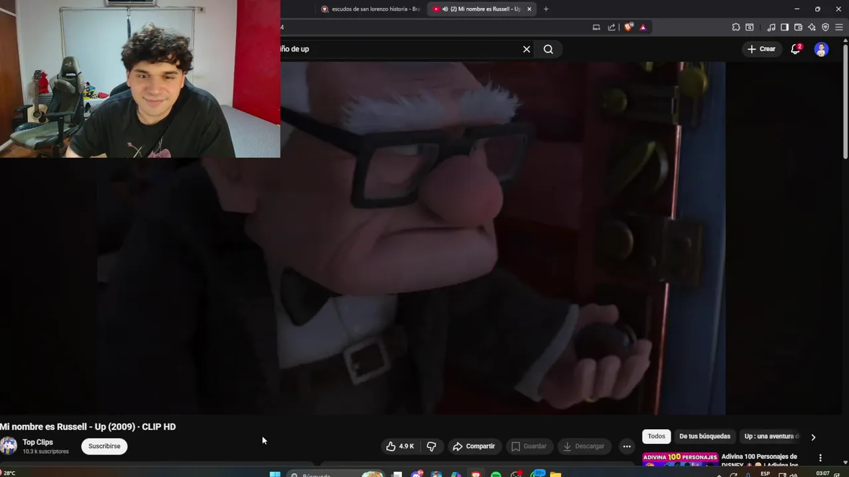Select the De tus búsquedas chip
The width and height of the screenshot is (849, 477).
(x=704, y=436)
